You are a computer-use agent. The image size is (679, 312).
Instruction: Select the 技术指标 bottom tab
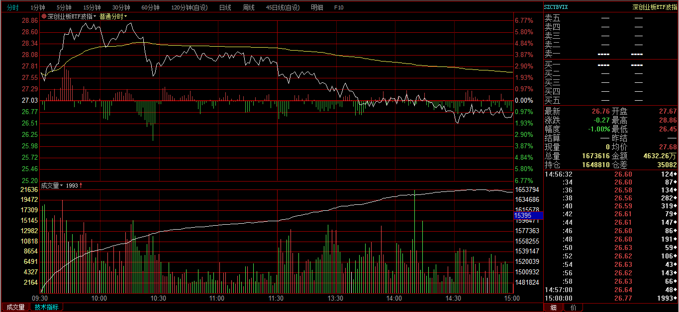pos(46,307)
